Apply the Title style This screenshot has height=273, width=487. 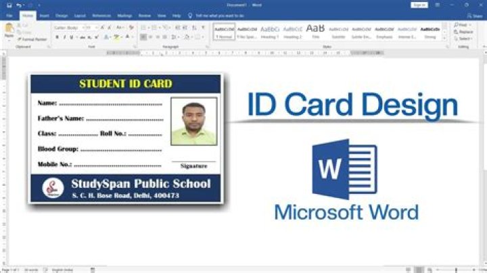click(x=315, y=32)
